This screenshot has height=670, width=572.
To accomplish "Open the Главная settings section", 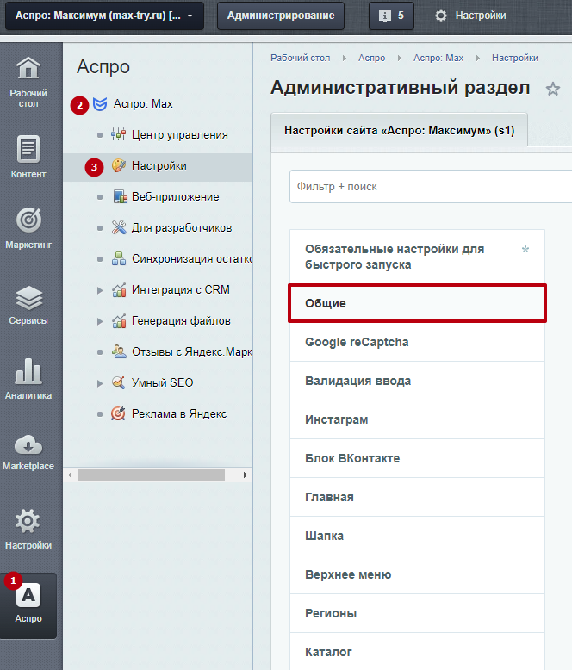I will click(x=417, y=498).
